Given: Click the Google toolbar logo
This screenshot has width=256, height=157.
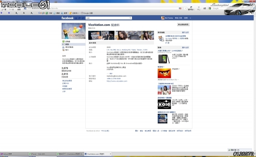Looking at the screenshot, I should coord(42,13).
